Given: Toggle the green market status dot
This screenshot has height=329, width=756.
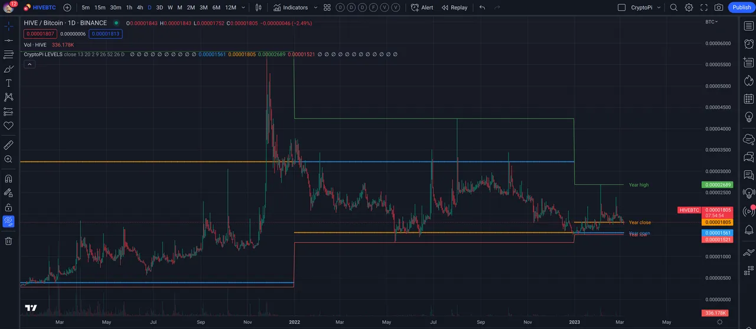Looking at the screenshot, I should 116,23.
